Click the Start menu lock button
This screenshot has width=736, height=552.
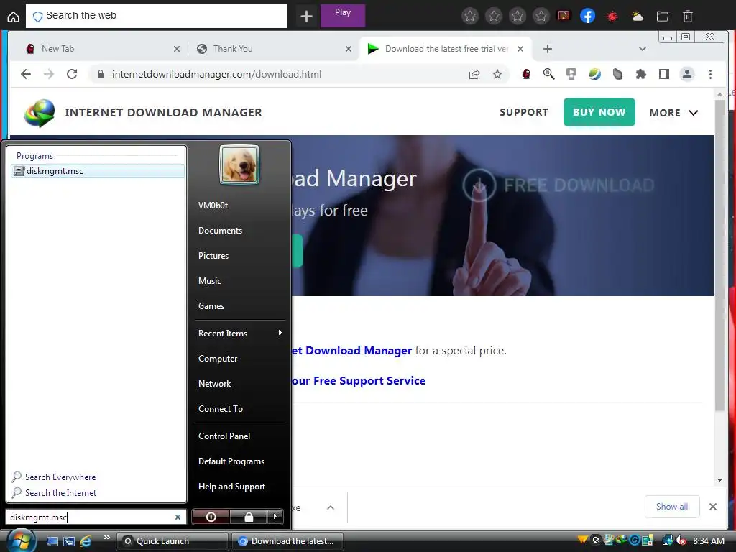point(248,517)
